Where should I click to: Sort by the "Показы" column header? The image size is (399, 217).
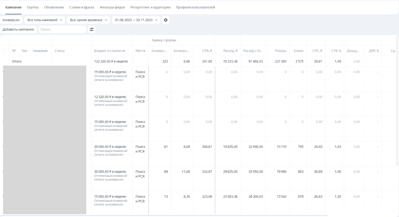(281, 51)
